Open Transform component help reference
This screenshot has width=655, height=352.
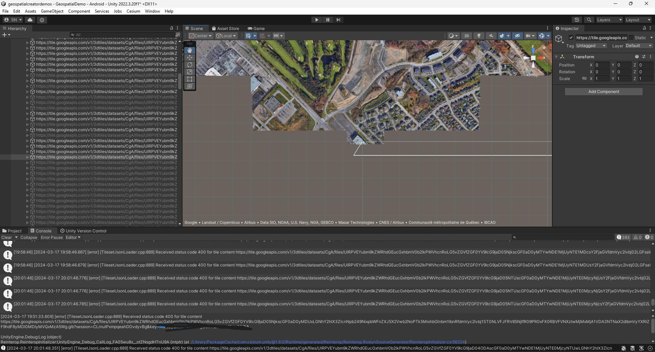[637, 57]
